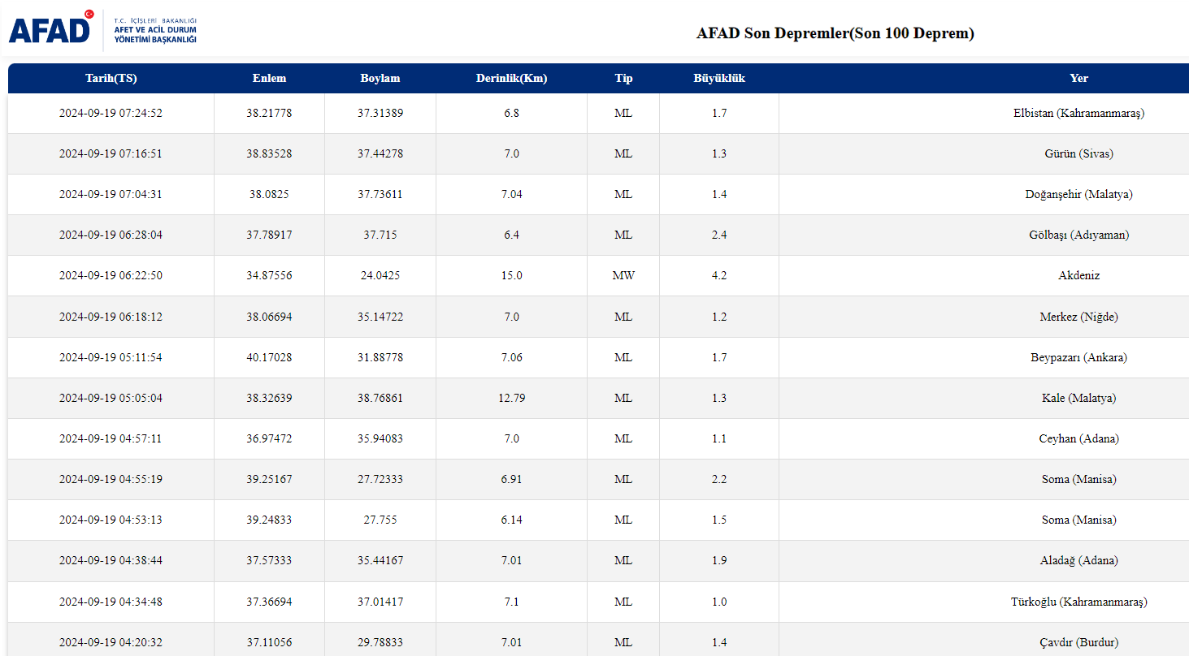
Task: Click the Derinlik(Km) column header
Action: coord(511,79)
